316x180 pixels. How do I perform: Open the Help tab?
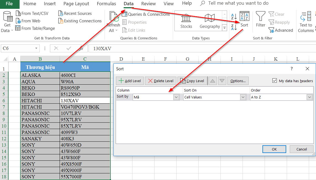point(187,3)
